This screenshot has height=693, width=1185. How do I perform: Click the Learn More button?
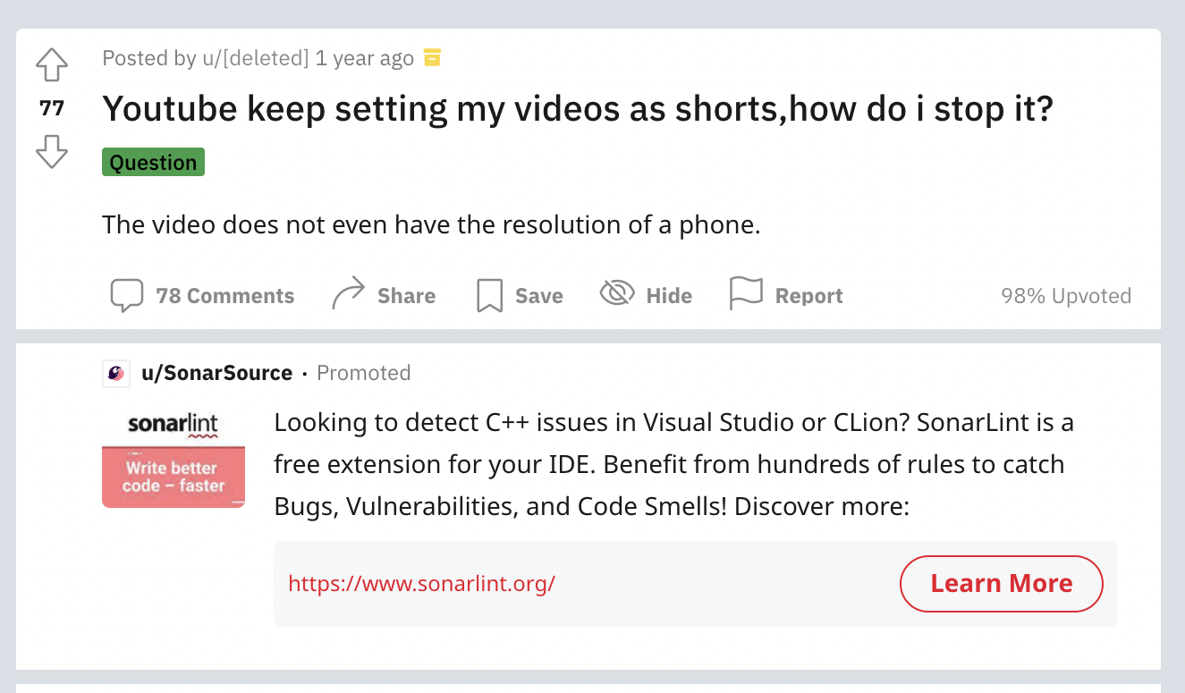[1001, 583]
